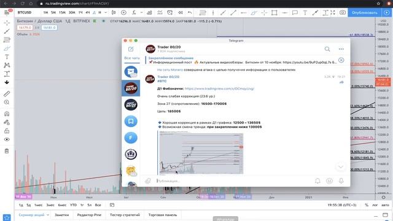The width and height of the screenshot is (393, 221).
Task: Set 1д date range
Action: [x=21, y=204]
